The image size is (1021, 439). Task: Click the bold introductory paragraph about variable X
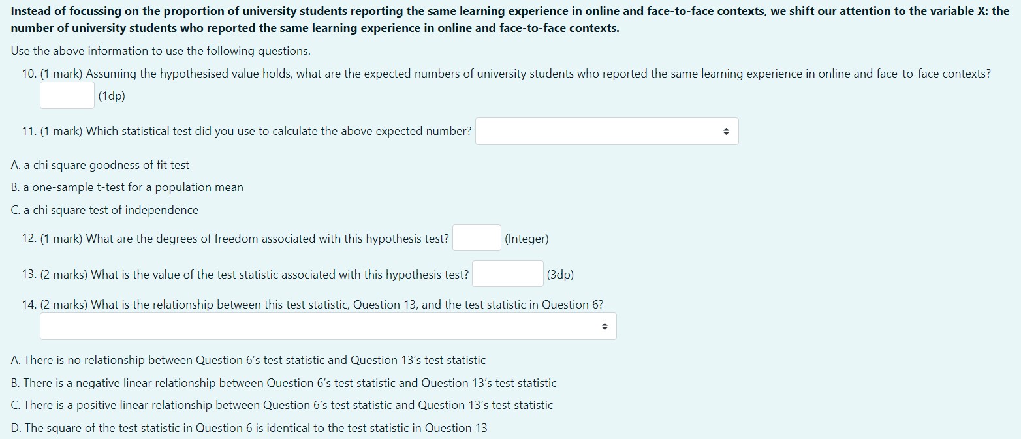click(x=509, y=20)
